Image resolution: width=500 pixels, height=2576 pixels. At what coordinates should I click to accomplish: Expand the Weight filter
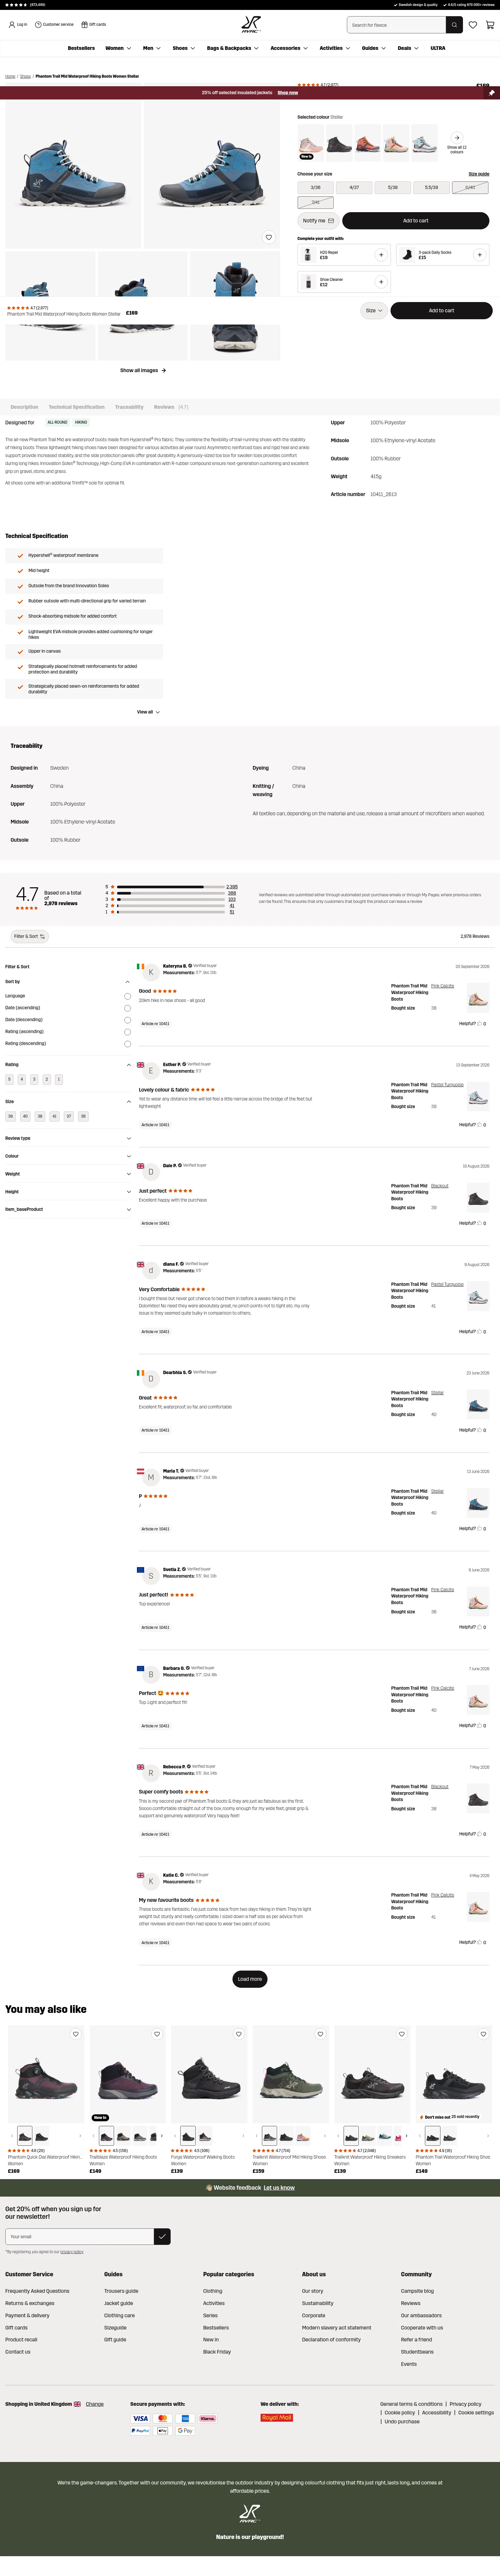coord(68,1174)
